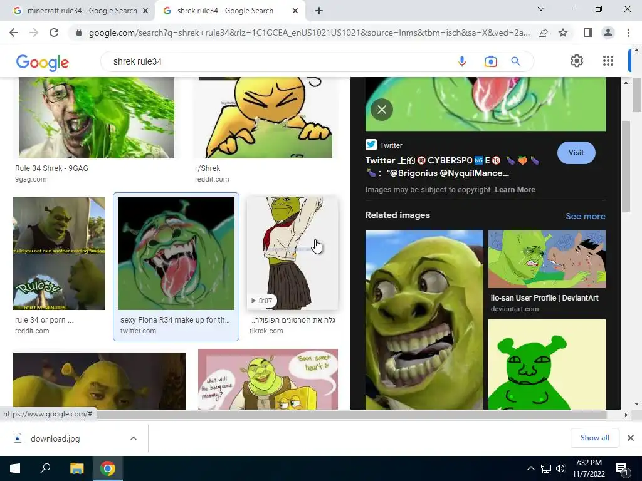Submit the search with the magnifier icon
642x481 pixels.
515,61
